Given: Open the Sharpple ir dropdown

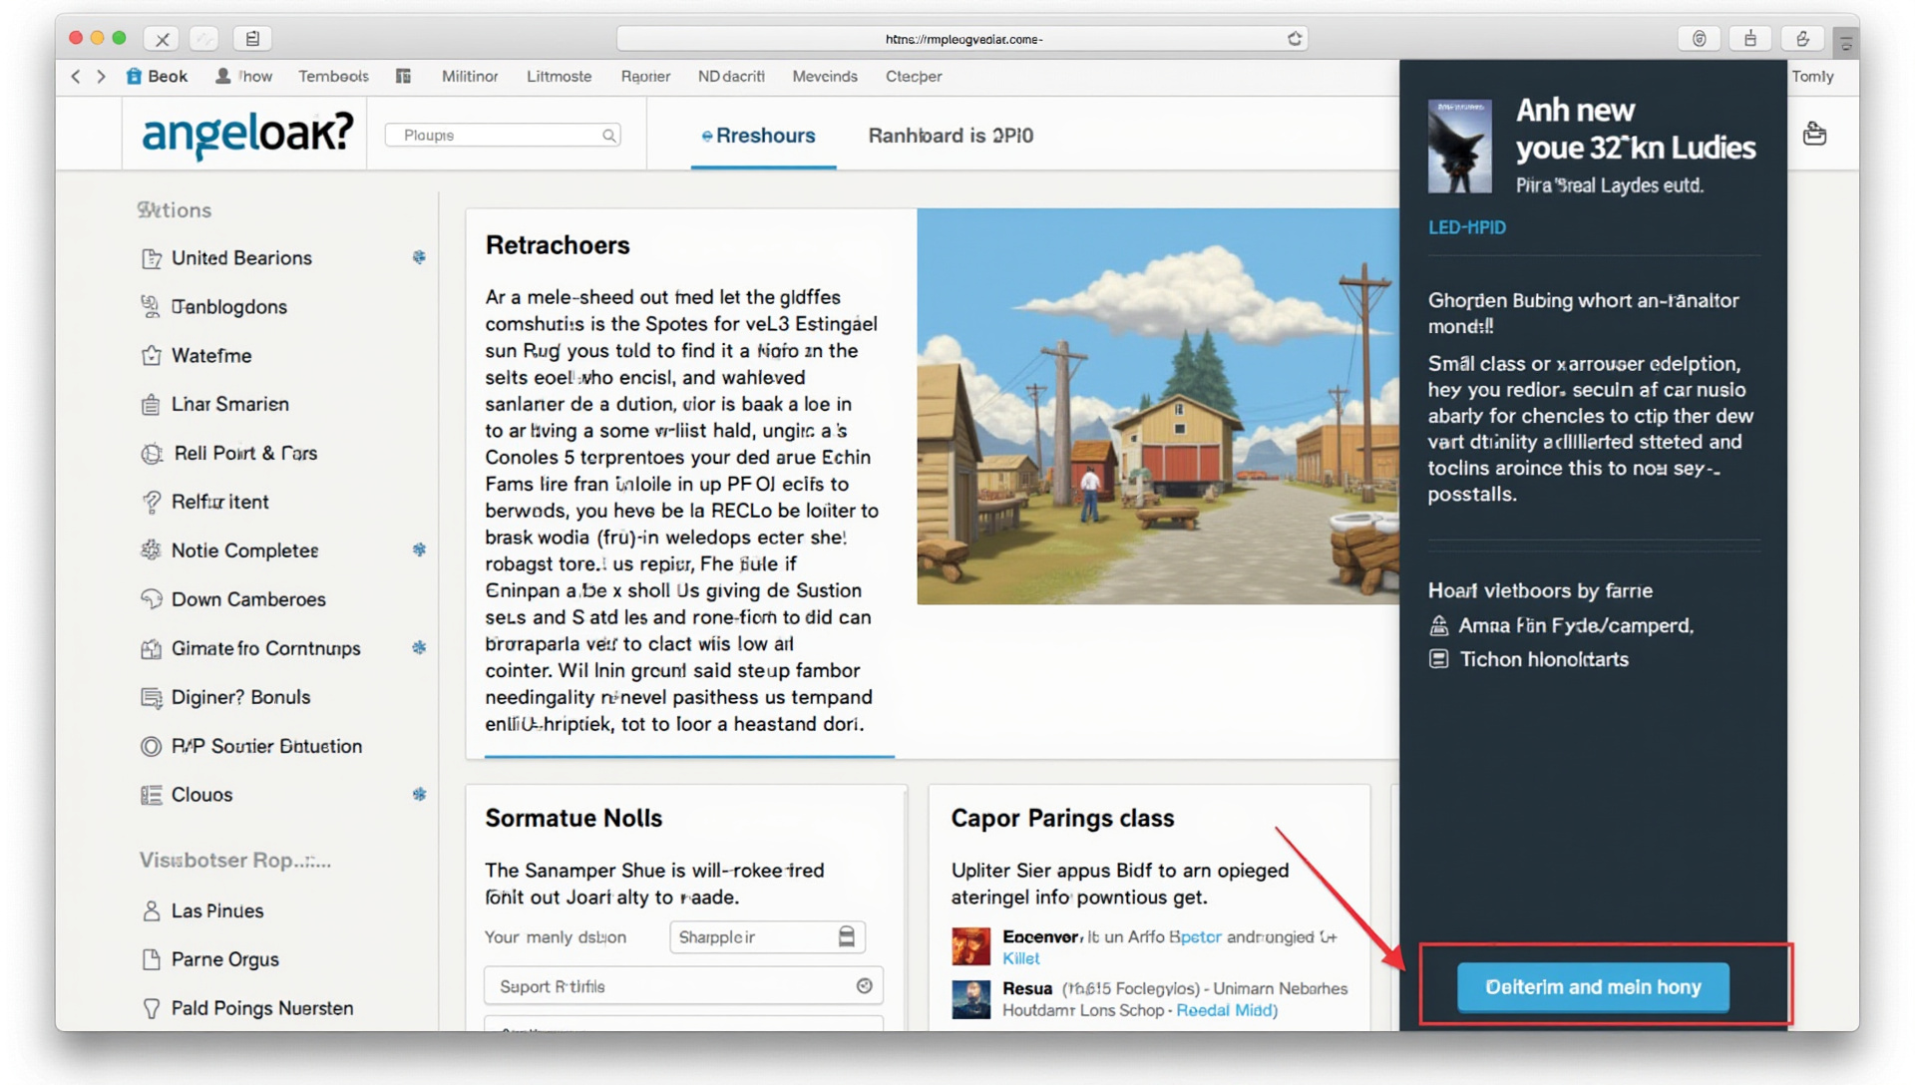Looking at the screenshot, I should 766,937.
